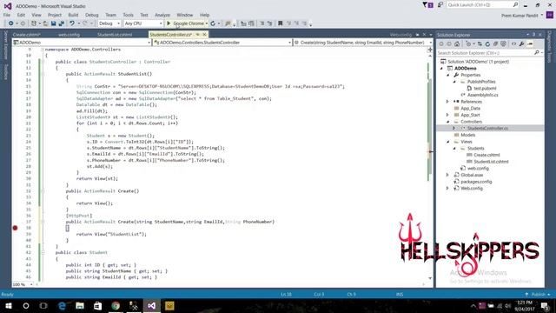Screen dimensions: 556x313
Task: Click the Refresh icon in Solution Explorer
Action: (x=487, y=44)
